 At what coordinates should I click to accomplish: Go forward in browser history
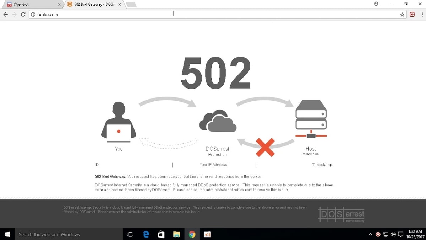point(15,15)
